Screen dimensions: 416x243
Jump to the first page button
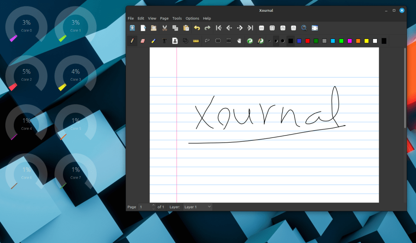[x=218, y=28]
